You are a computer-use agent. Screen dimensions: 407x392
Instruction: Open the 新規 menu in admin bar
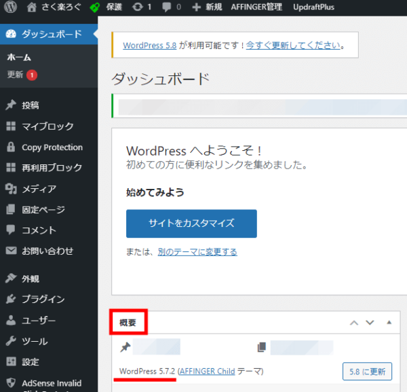(x=214, y=7)
